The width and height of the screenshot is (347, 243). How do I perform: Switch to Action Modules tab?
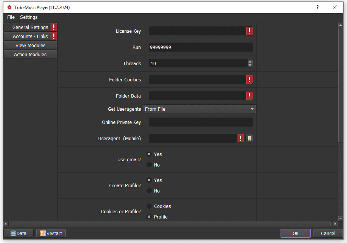coord(30,54)
